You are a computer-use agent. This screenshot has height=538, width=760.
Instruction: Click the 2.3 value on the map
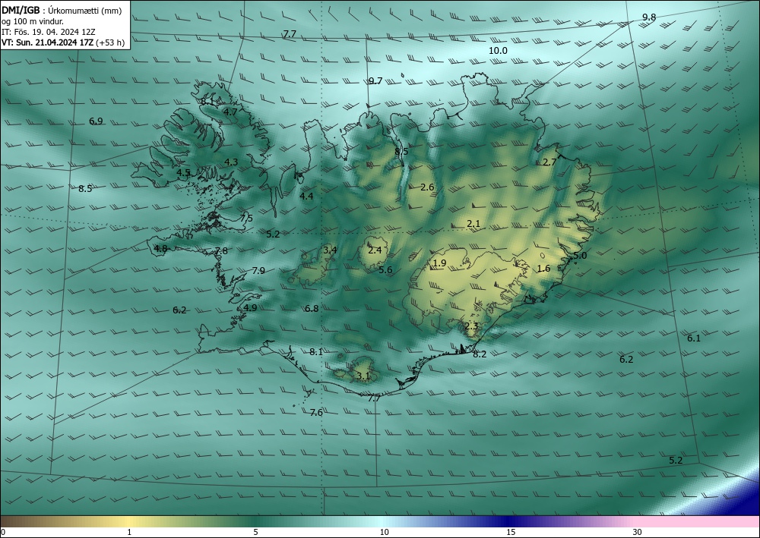click(x=471, y=326)
